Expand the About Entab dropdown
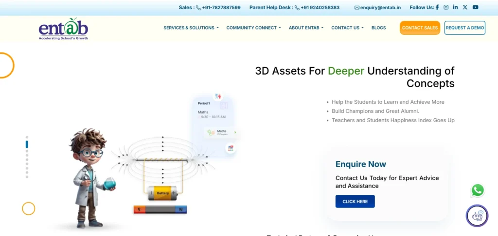 [x=306, y=28]
